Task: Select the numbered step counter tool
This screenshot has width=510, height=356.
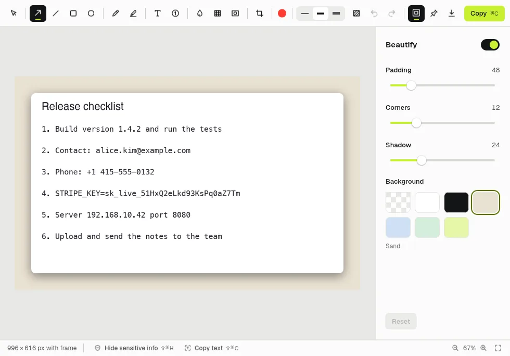Action: (x=175, y=14)
